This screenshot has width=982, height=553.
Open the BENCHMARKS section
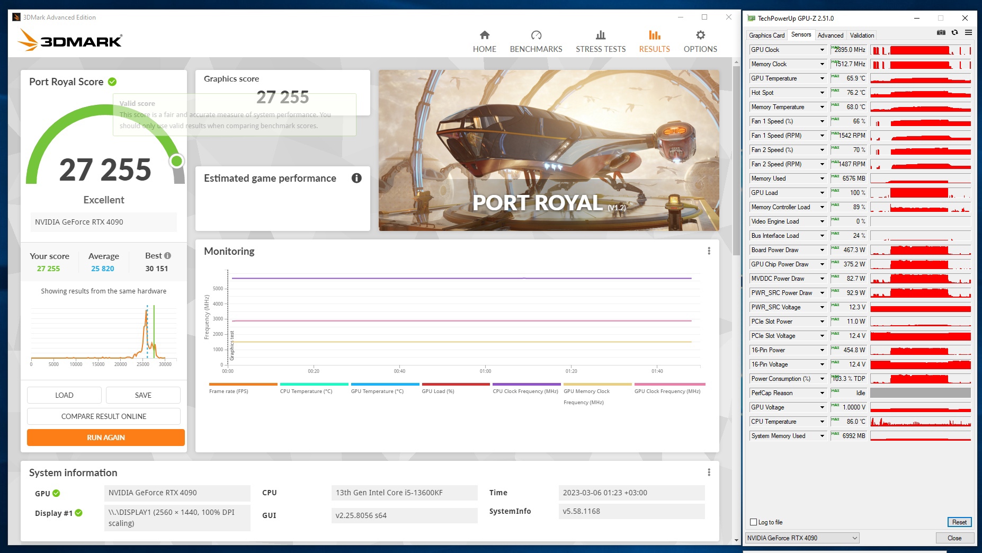click(536, 42)
